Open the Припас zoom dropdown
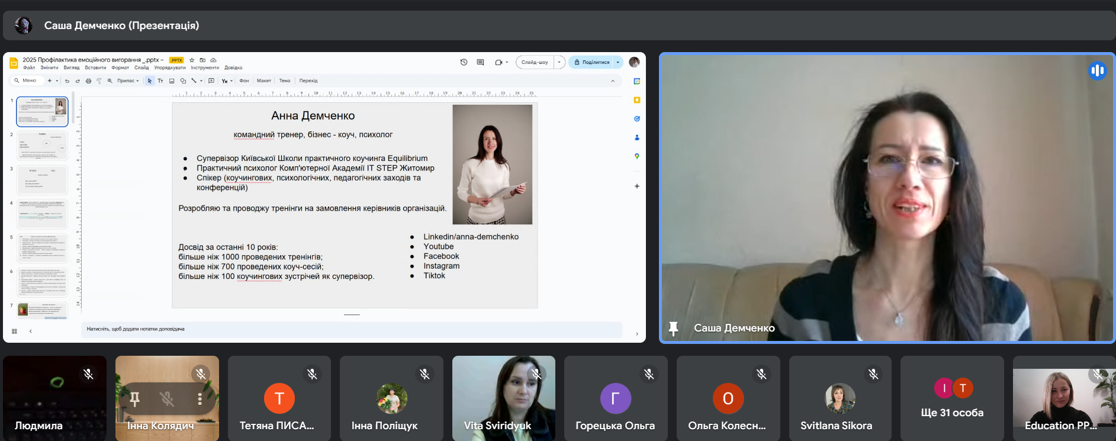This screenshot has width=1116, height=441. click(128, 81)
